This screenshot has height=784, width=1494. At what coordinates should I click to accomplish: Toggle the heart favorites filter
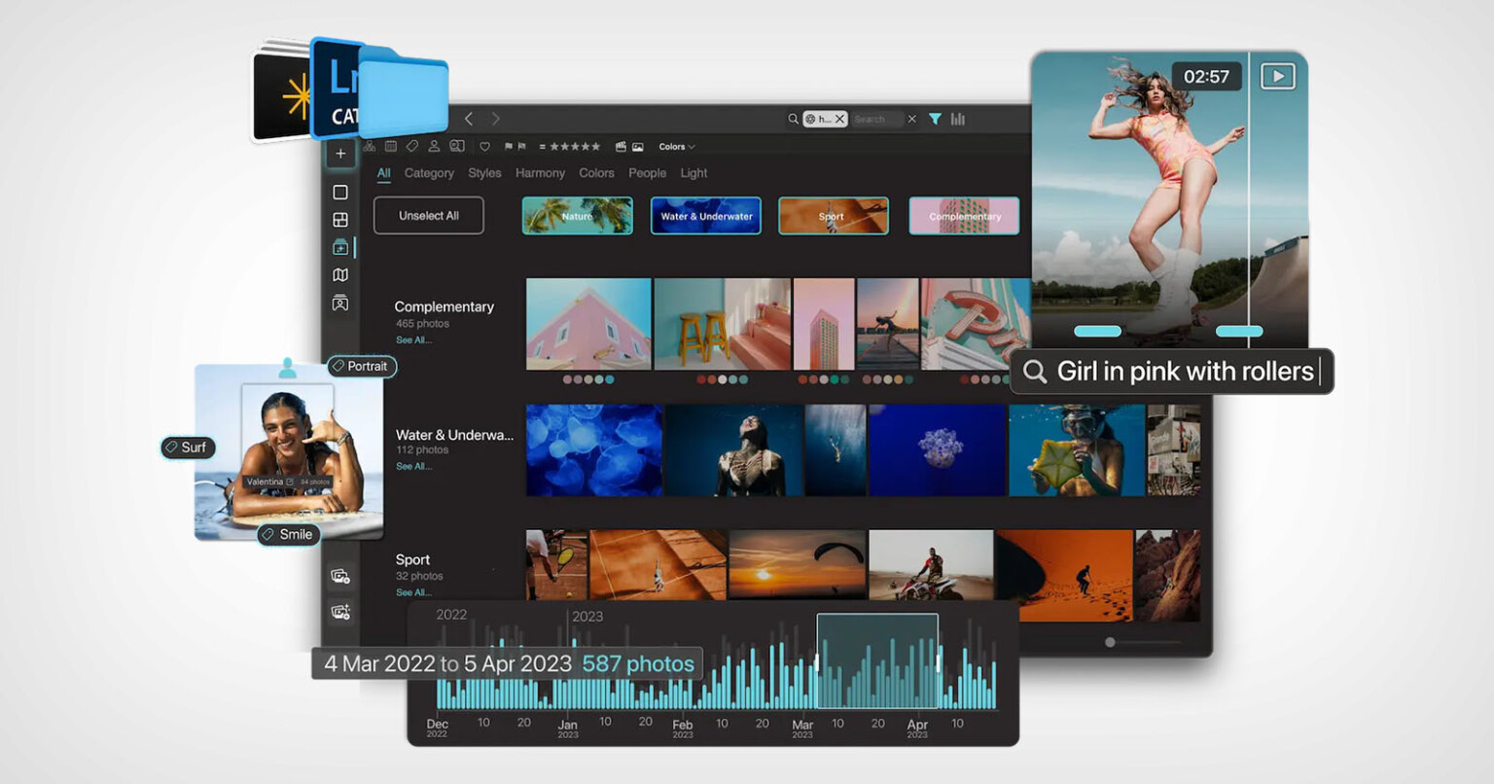484,147
